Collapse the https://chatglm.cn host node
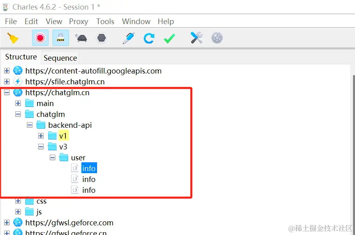Screen dimensions: 355x235 click(7, 92)
